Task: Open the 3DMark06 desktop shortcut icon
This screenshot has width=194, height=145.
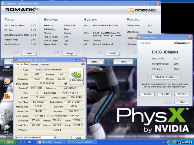Action: (7, 81)
